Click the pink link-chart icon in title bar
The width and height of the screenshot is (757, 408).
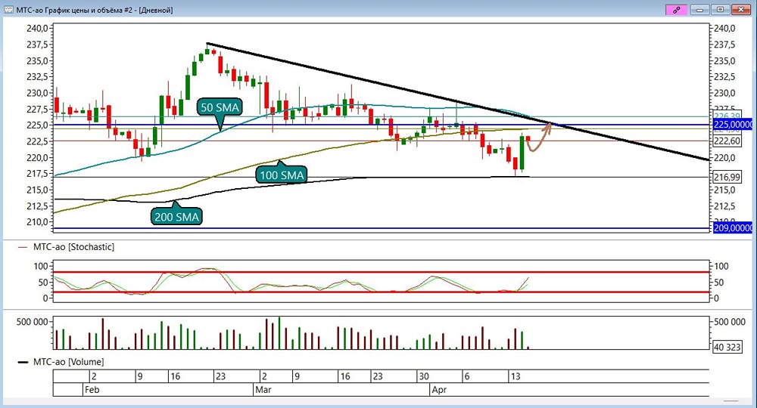point(676,10)
